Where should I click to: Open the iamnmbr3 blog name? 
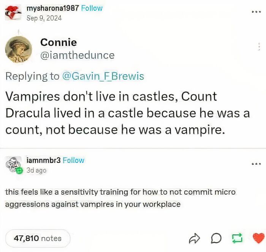pyautogui.click(x=43, y=160)
